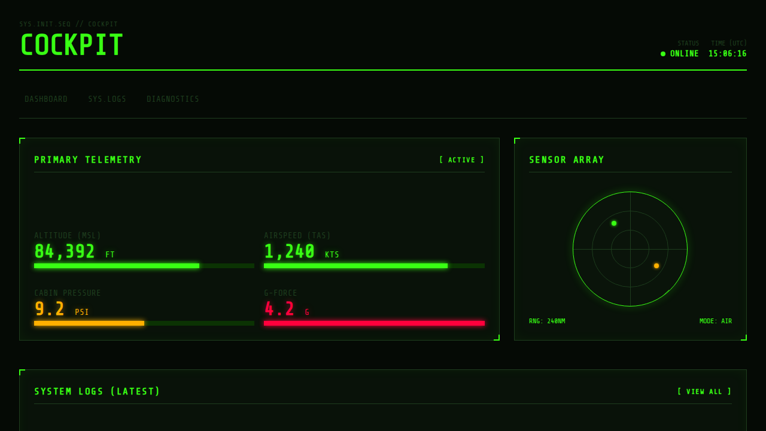This screenshot has width=766, height=431.
Task: Click the green radar contact blip
Action: [x=614, y=223]
